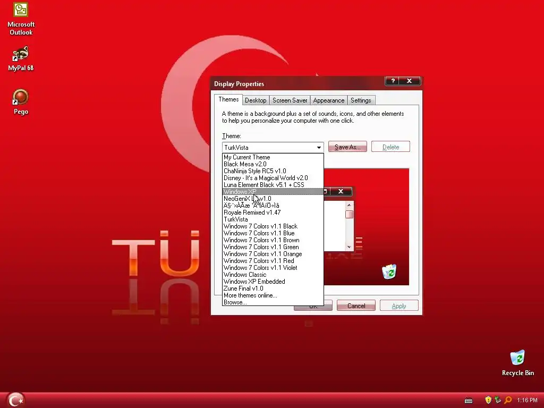Switch to the Themes tab
Image resolution: width=544 pixels, height=408 pixels.
click(228, 99)
